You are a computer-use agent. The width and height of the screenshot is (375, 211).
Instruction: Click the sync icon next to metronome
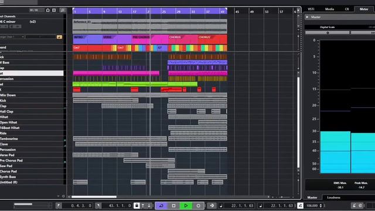(360, 206)
